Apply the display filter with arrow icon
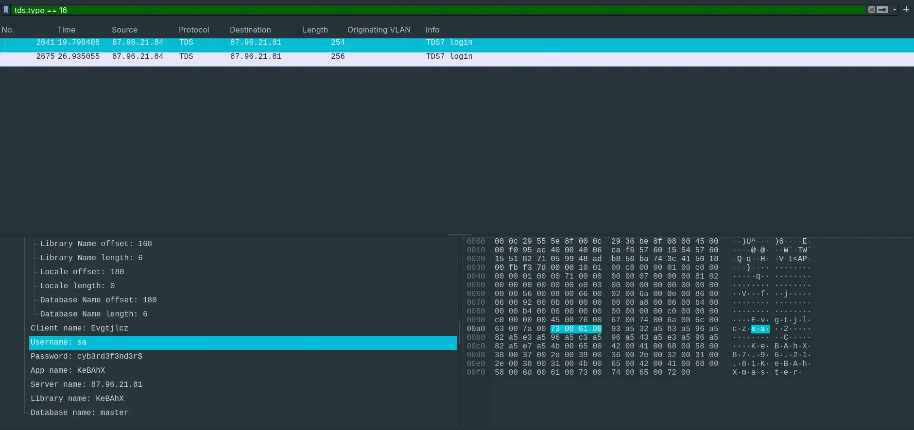This screenshot has width=914, height=430. point(882,10)
